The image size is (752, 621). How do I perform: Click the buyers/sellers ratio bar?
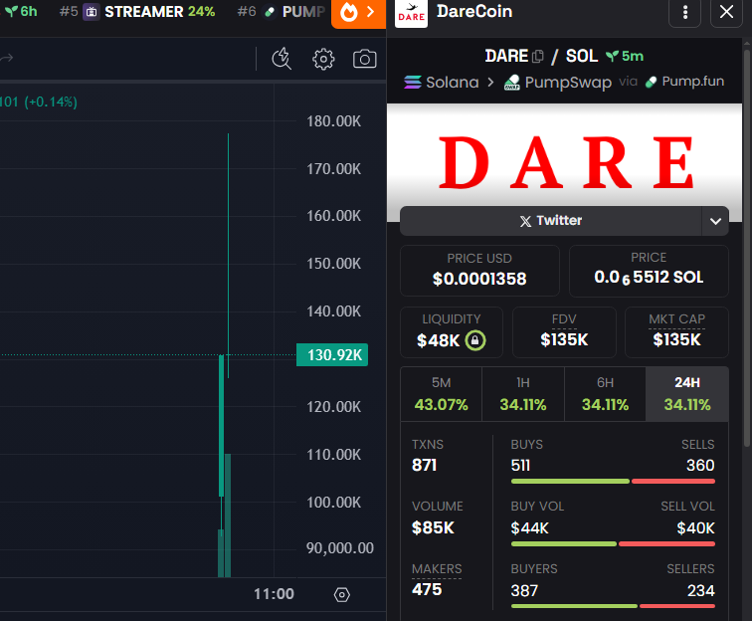pos(613,606)
